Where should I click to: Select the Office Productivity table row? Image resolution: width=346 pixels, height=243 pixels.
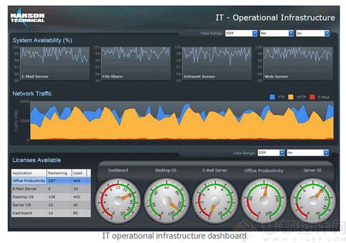coord(50,180)
